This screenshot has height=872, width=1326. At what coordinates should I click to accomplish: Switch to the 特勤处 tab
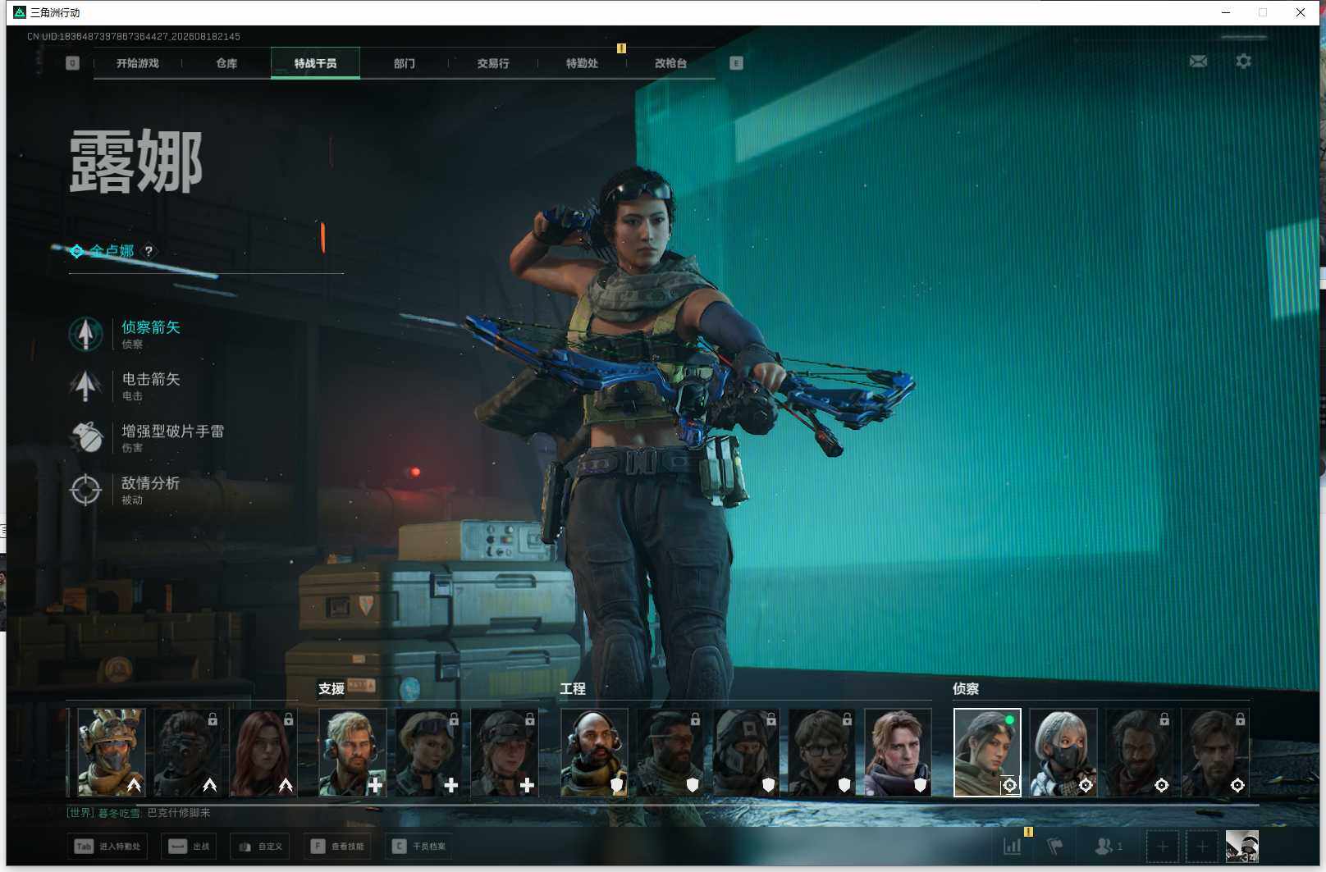pyautogui.click(x=582, y=63)
